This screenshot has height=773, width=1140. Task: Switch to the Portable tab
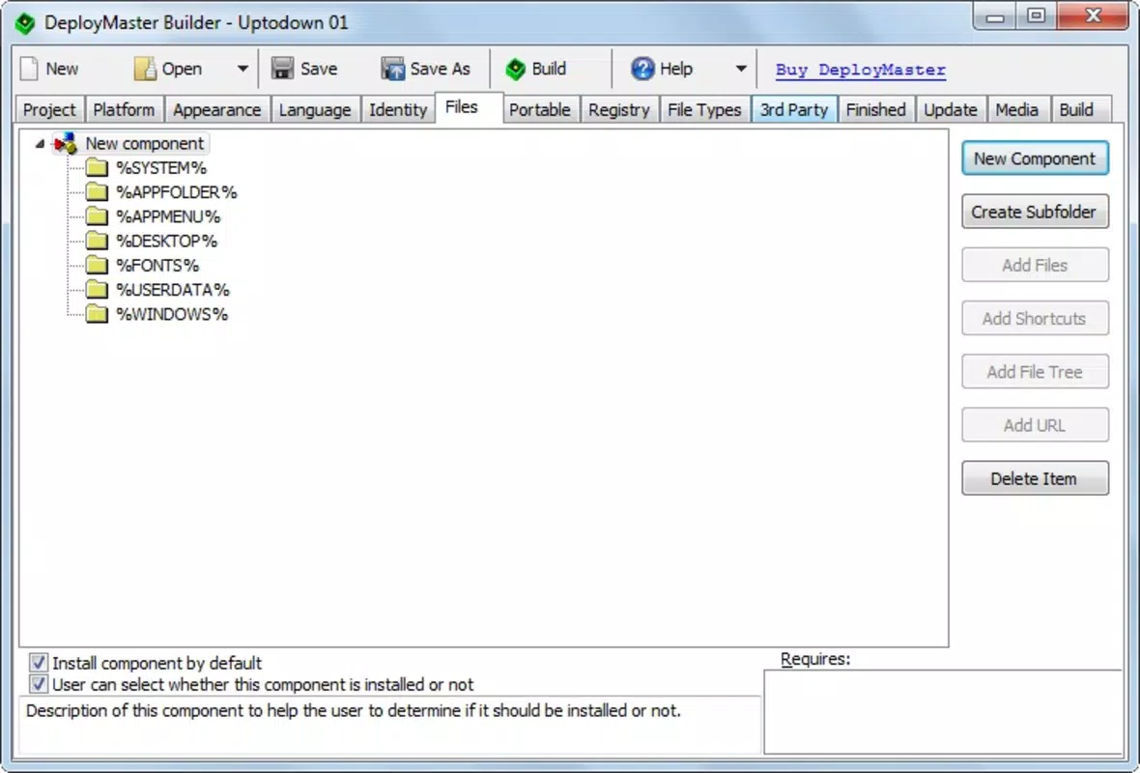tap(539, 110)
